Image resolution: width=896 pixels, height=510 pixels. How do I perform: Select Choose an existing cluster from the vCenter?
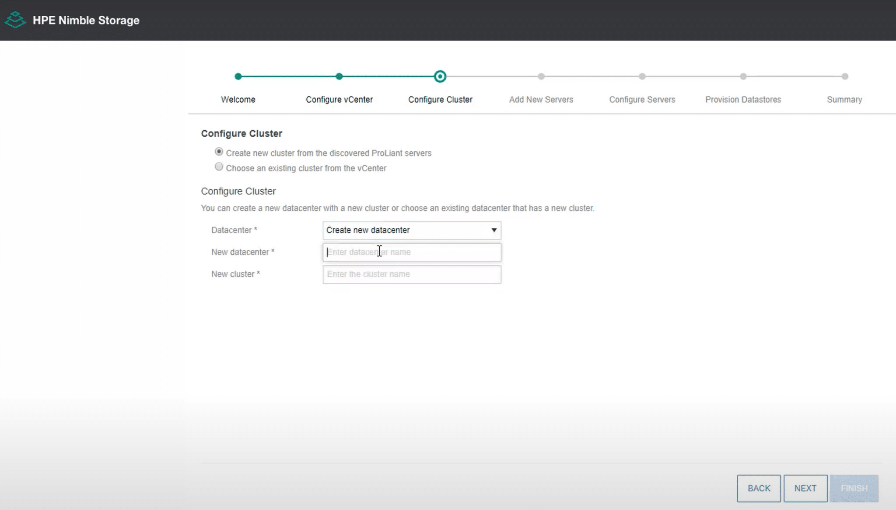coord(219,167)
